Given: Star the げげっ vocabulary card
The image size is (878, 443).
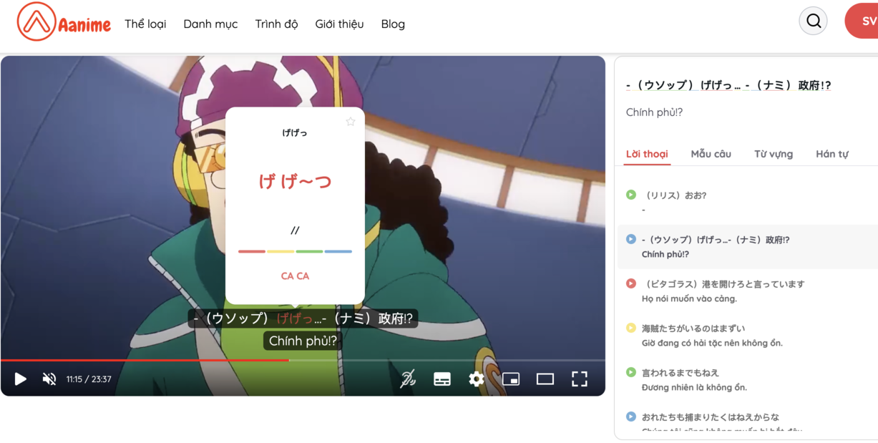Looking at the screenshot, I should [351, 122].
